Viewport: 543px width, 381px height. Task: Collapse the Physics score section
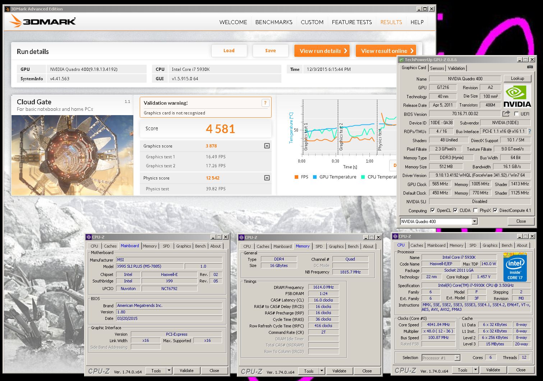point(267,178)
